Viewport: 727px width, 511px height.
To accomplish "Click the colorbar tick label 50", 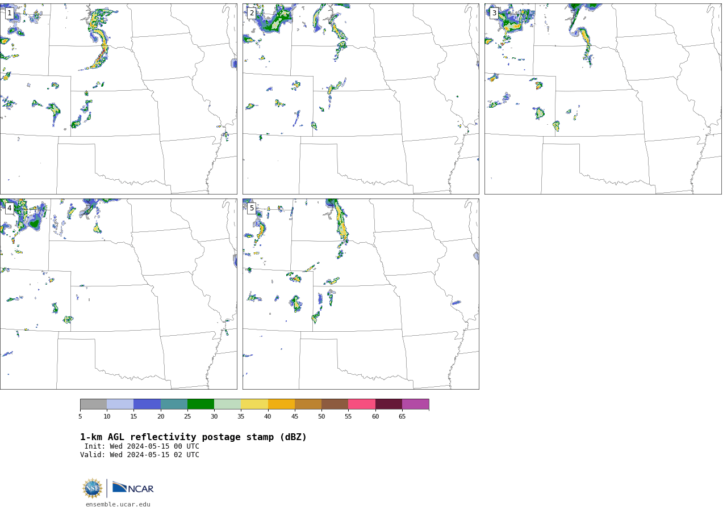I will click(x=321, y=417).
